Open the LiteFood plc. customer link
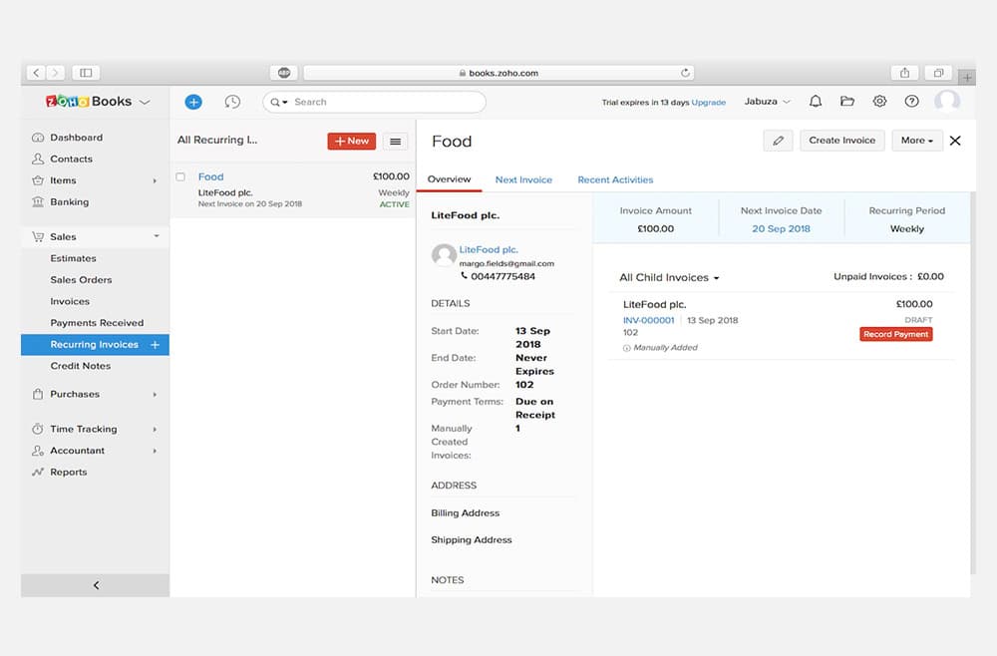The width and height of the screenshot is (997, 656). point(489,250)
